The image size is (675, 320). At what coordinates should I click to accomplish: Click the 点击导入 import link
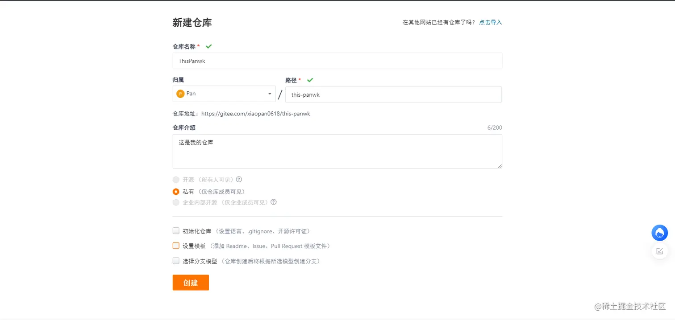coord(491,22)
